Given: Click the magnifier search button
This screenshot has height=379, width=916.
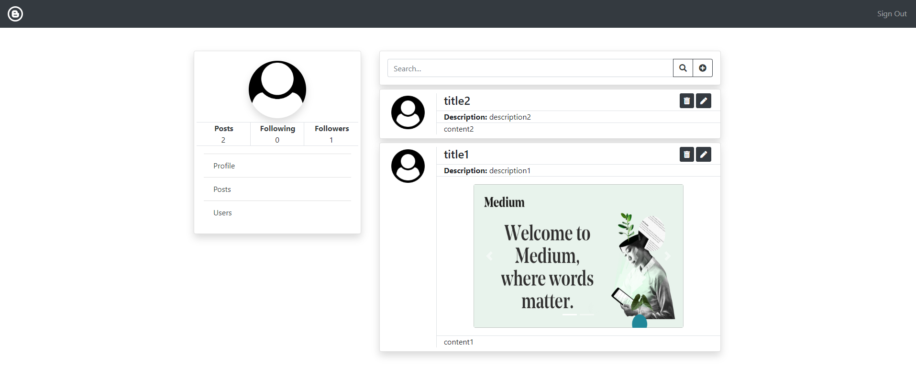Looking at the screenshot, I should tap(683, 68).
